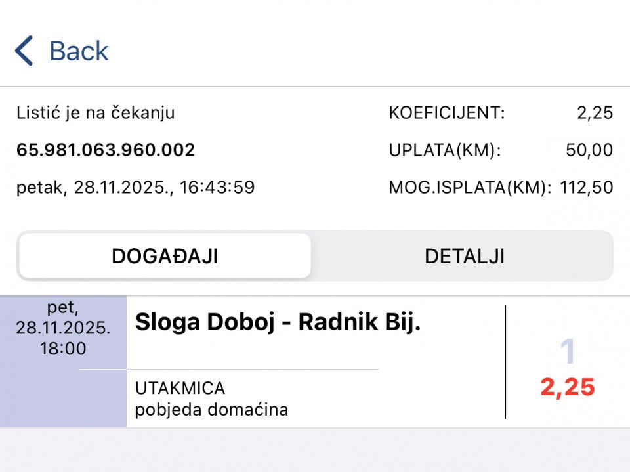Viewport: 630px width, 472px height.
Task: Tap the back chevron arrow icon
Action: 24,51
